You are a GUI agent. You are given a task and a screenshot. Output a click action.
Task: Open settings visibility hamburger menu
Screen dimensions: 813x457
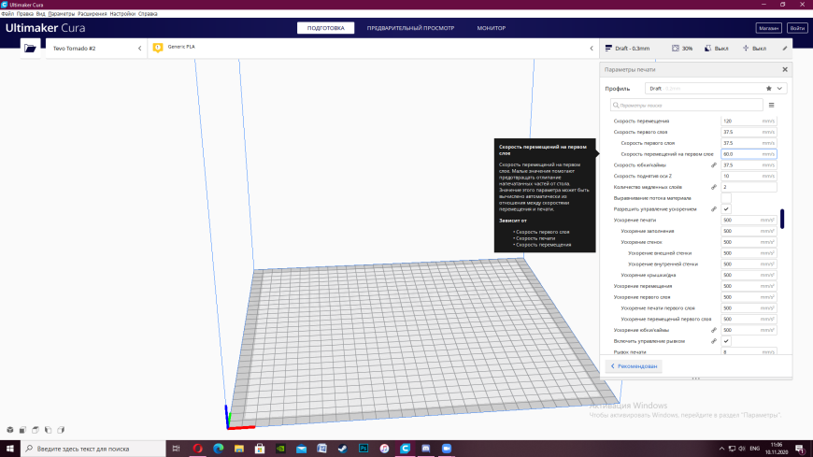[x=772, y=106]
